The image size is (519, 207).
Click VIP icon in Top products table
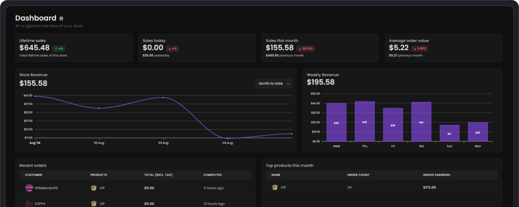click(275, 188)
